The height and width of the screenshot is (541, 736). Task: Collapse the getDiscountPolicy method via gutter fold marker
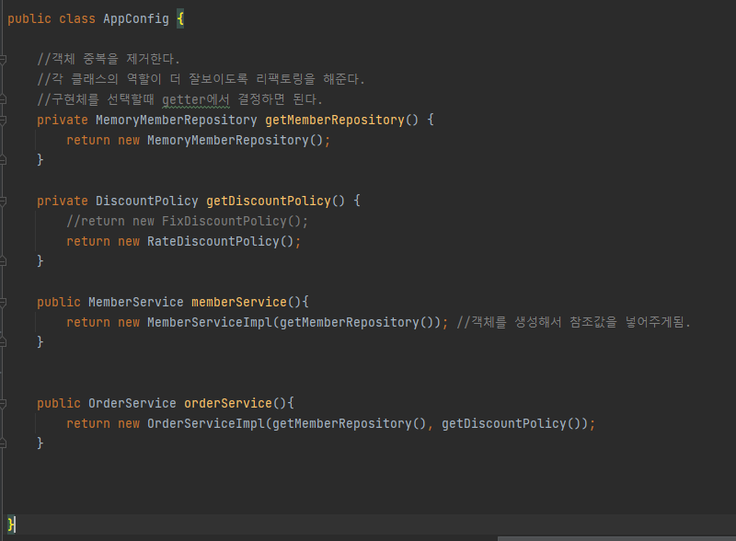point(3,201)
